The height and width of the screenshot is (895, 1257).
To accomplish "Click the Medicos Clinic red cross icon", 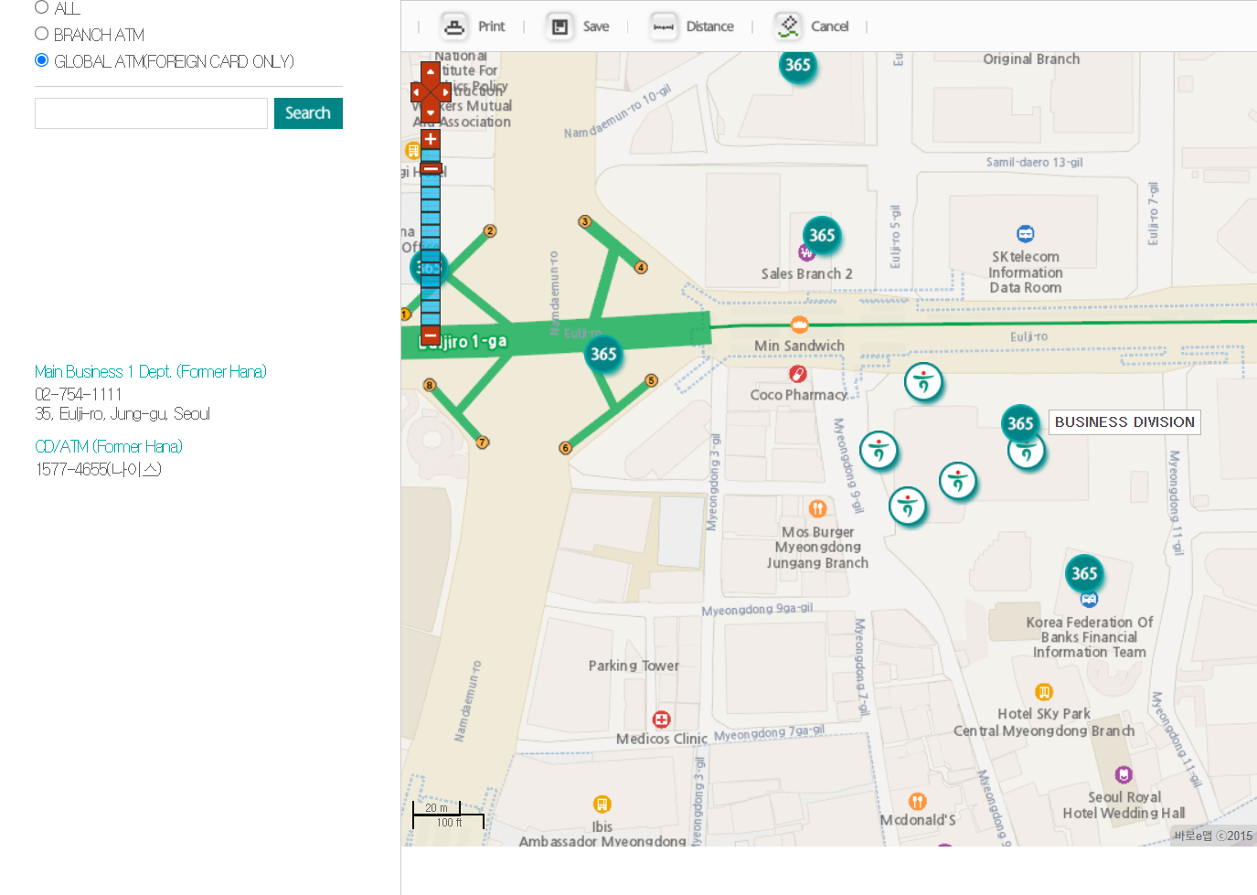I will pos(662,719).
